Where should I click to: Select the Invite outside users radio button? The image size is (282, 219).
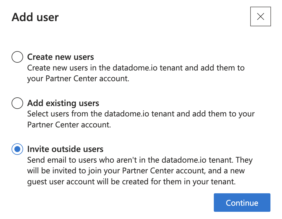click(x=17, y=149)
